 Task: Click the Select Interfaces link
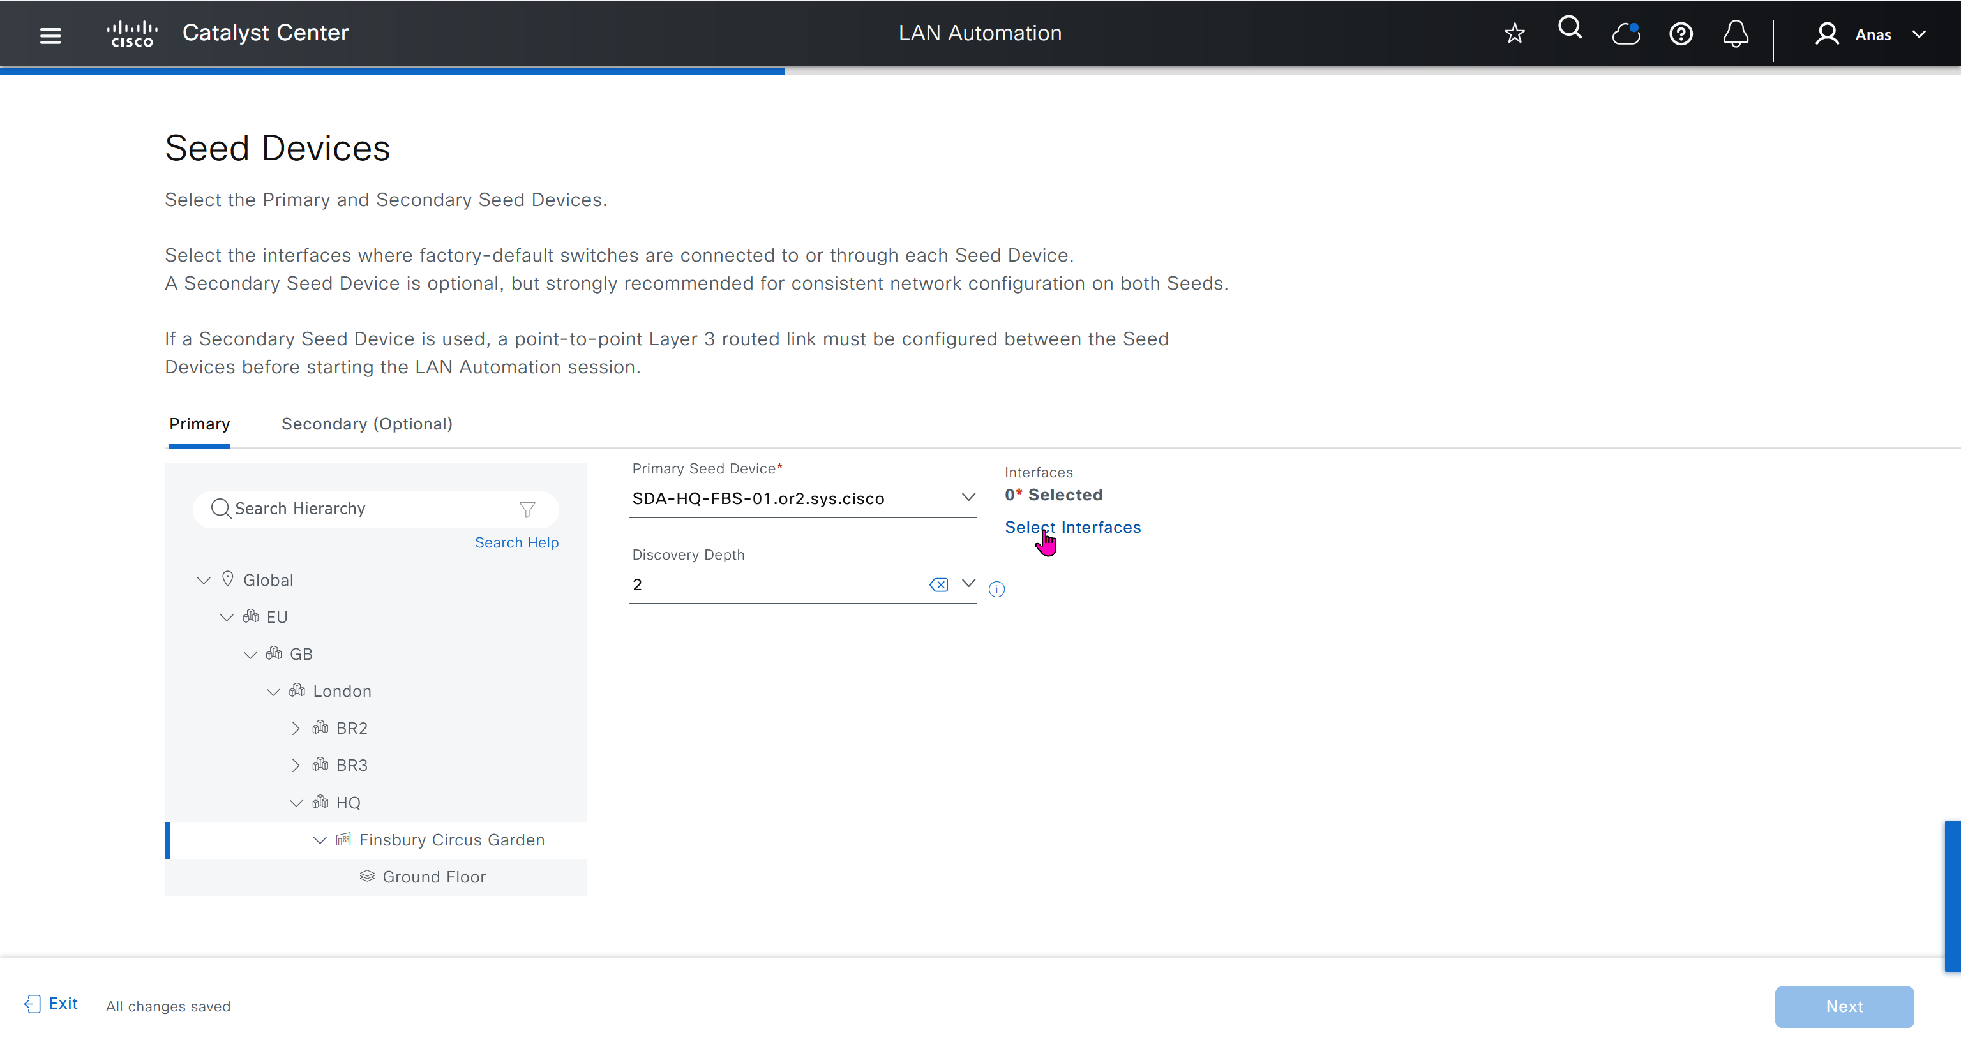pos(1072,527)
